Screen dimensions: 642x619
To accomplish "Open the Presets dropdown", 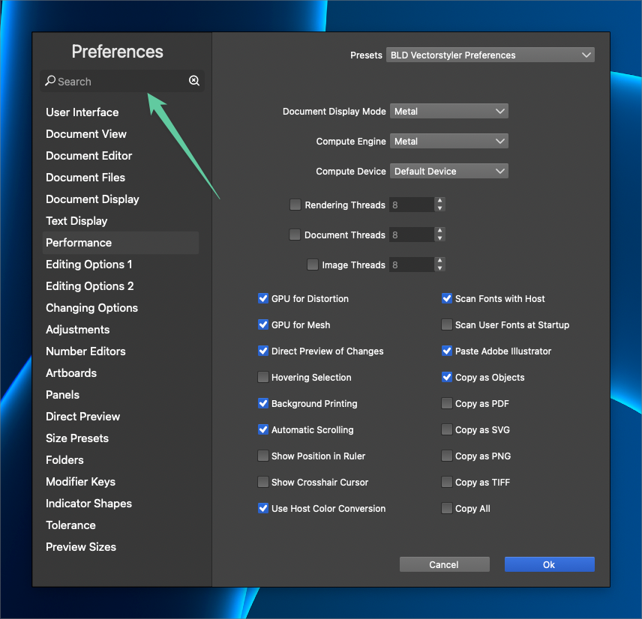I will point(490,55).
